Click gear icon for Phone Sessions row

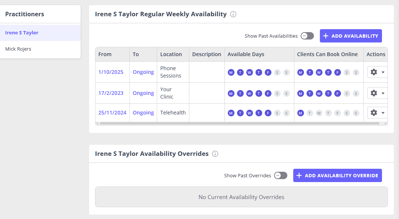pos(374,72)
